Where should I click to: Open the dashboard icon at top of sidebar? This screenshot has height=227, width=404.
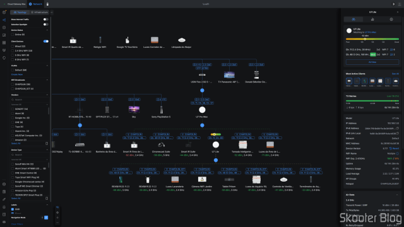4,12
